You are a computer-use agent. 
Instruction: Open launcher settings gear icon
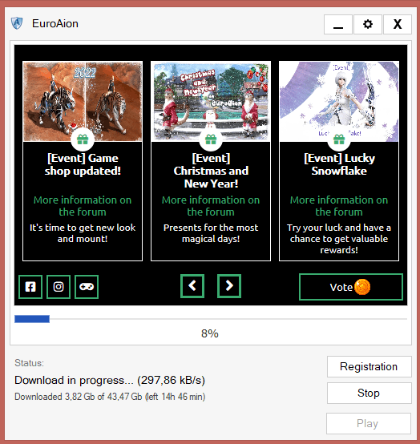[x=368, y=24]
